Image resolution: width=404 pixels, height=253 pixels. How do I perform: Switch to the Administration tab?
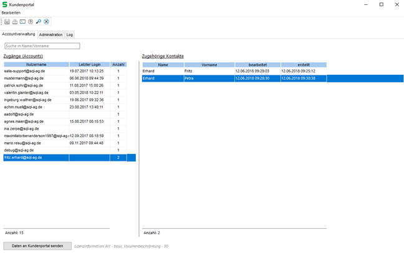coord(50,34)
